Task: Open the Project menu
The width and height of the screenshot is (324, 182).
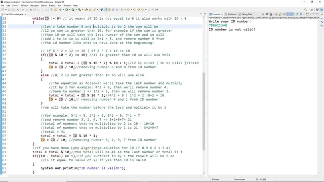Action: (x=52, y=6)
